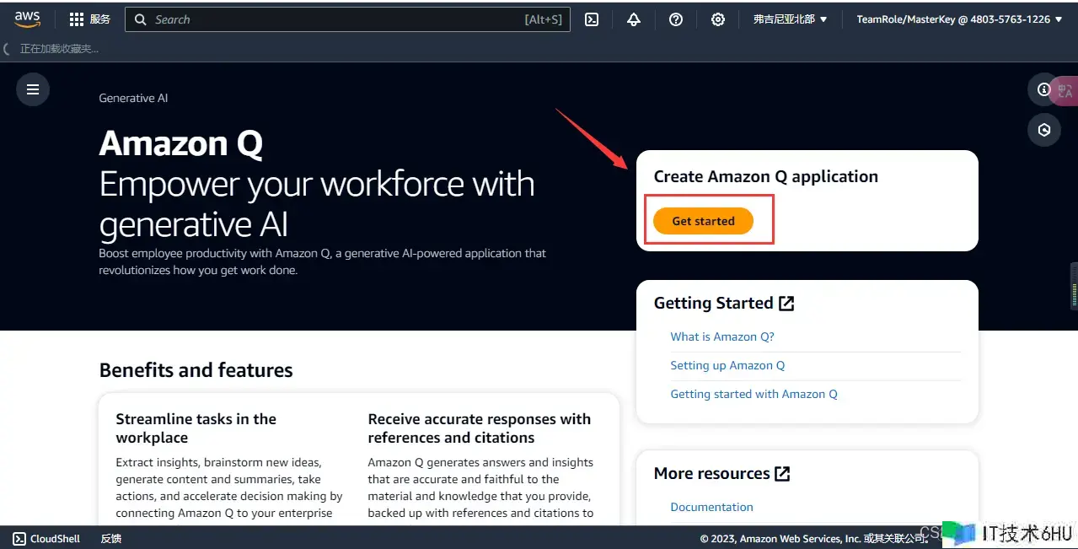This screenshot has width=1078, height=549.
Task: Open the help question mark menu
Action: tap(676, 19)
